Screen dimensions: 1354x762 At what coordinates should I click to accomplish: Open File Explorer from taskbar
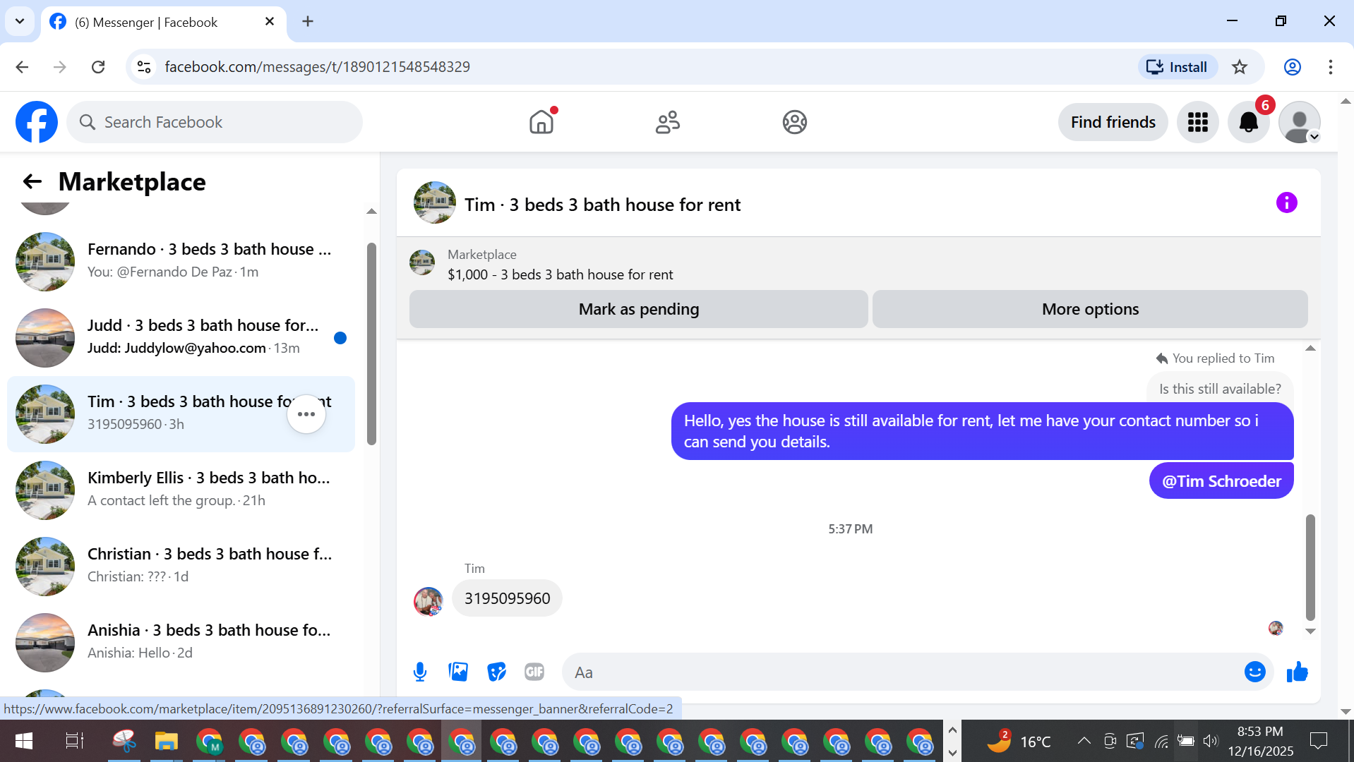(x=166, y=741)
